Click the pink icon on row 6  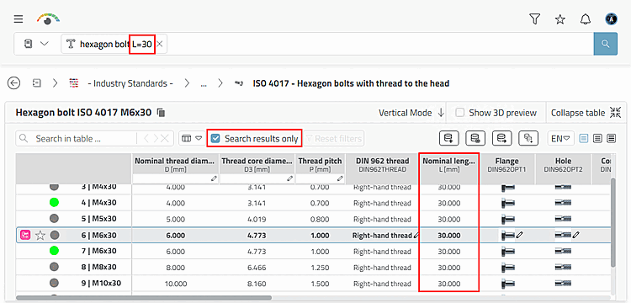coord(25,235)
